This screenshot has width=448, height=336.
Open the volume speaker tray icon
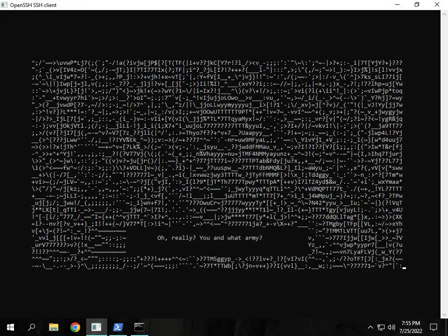(392, 327)
